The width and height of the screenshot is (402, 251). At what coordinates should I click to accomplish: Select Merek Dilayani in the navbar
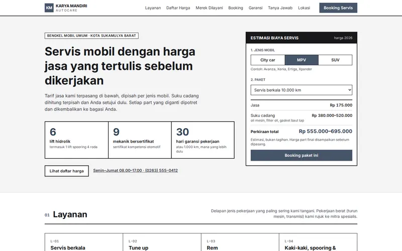pos(209,8)
